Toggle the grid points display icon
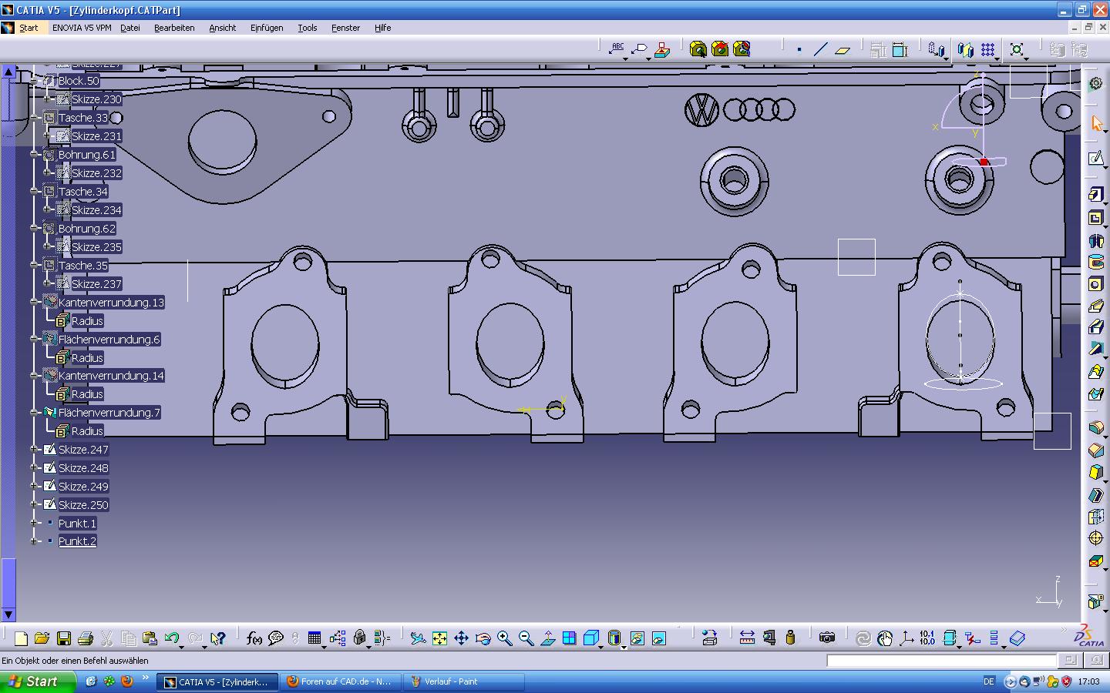Image resolution: width=1110 pixels, height=693 pixels. coord(987,50)
